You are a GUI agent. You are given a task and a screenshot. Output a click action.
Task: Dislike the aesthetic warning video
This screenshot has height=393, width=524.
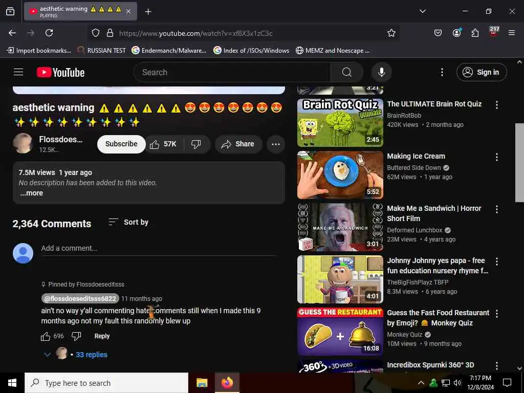tap(196, 144)
